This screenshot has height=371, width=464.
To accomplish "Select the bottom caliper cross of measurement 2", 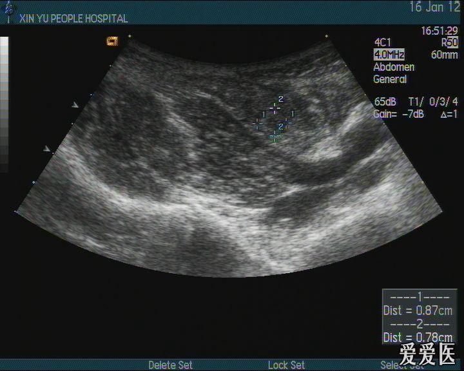I will (275, 136).
